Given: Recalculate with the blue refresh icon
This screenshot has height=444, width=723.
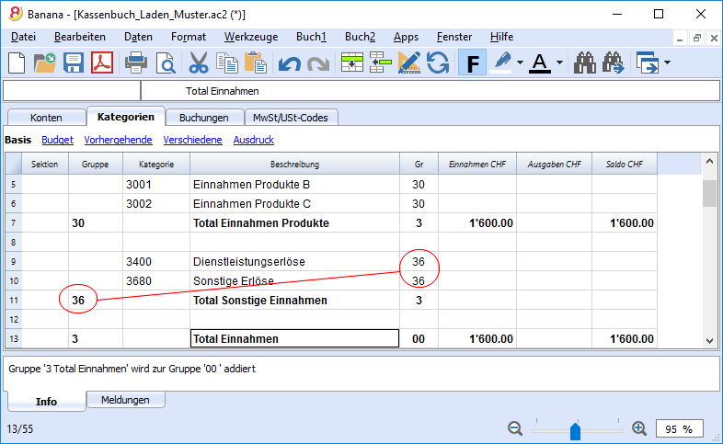Looking at the screenshot, I should coord(438,63).
